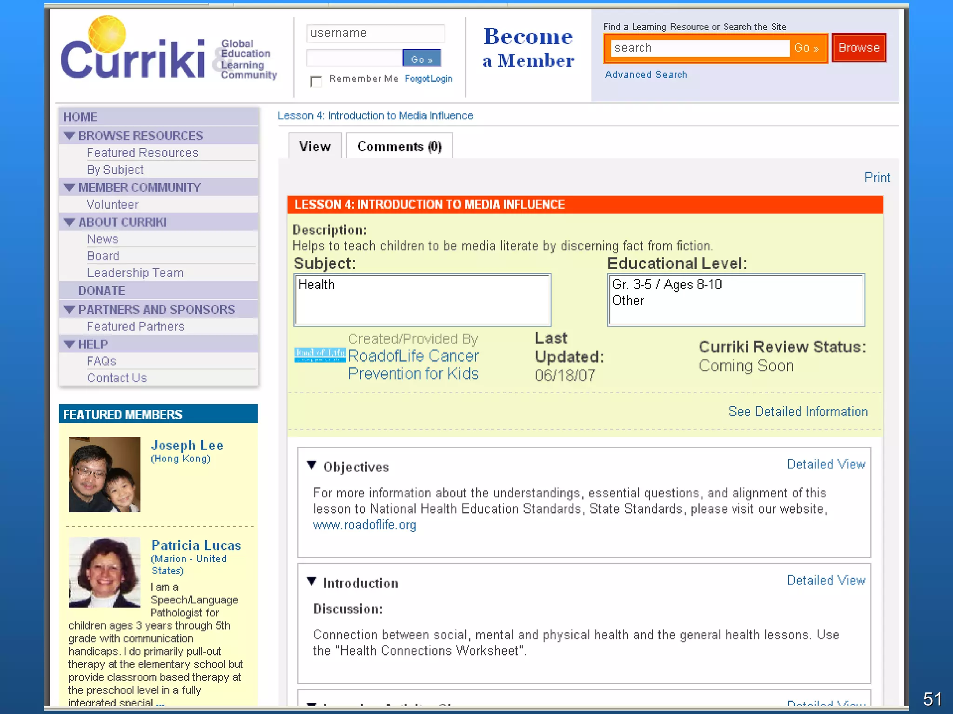Screen dimensions: 953x714
Task: Open Featured Resources in sidebar
Action: click(x=142, y=152)
